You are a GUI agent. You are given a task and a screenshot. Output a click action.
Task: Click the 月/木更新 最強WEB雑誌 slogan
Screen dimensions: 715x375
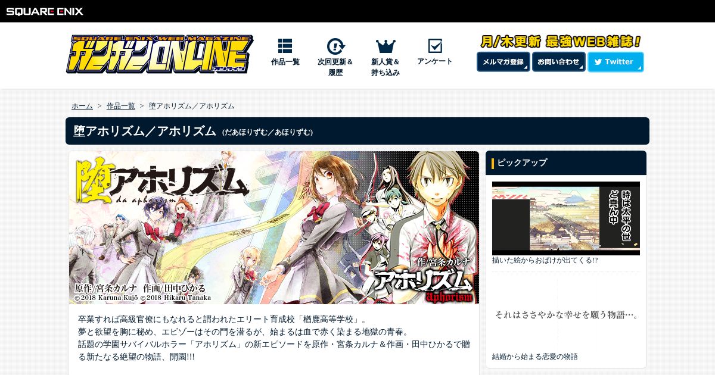560,42
